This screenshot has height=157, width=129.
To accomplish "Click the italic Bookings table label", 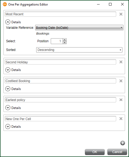I will pos(43,34).
